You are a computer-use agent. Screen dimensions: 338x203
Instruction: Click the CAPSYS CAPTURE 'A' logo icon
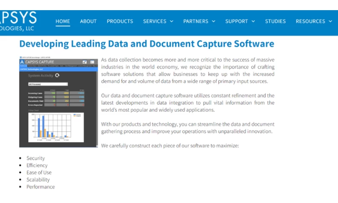[22, 62]
